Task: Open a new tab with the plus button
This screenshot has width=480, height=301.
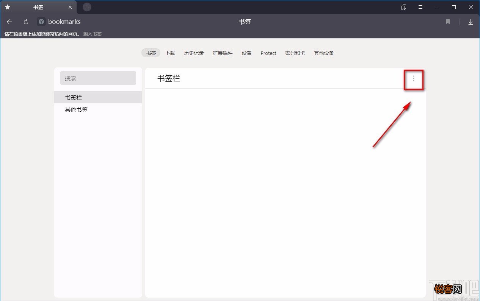Action: click(x=87, y=7)
